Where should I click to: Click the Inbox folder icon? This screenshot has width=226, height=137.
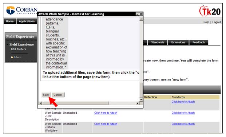[x=12, y=57]
